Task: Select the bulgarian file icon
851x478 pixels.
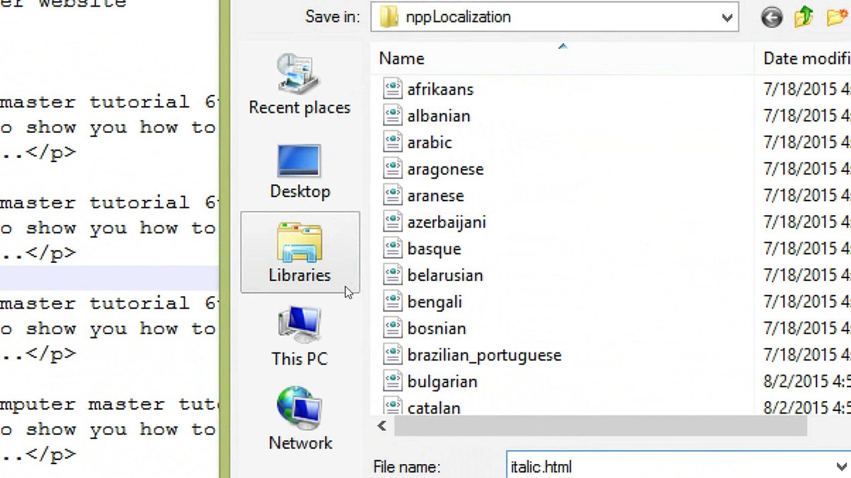Action: click(393, 381)
